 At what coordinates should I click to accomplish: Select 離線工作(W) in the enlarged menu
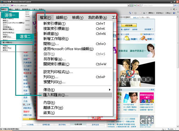tap(75, 108)
